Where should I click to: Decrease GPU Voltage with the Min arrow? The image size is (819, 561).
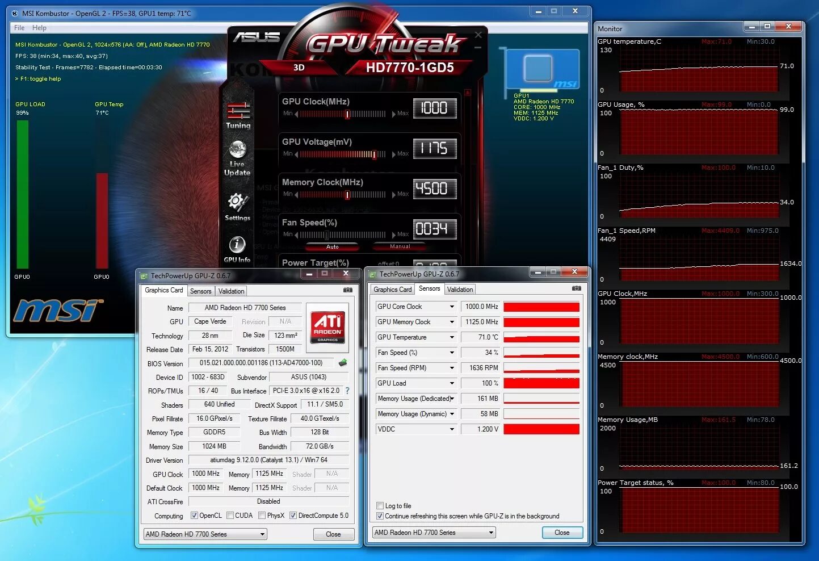click(296, 154)
